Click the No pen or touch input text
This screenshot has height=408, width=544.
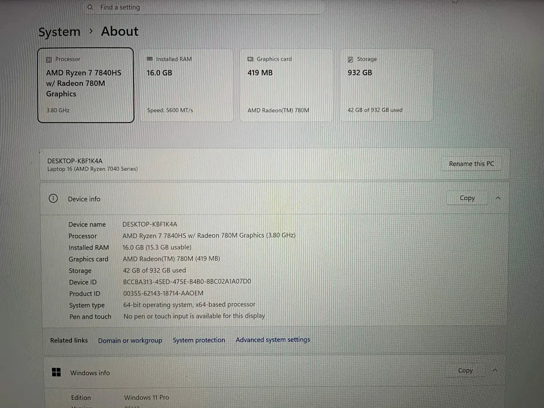tap(194, 316)
